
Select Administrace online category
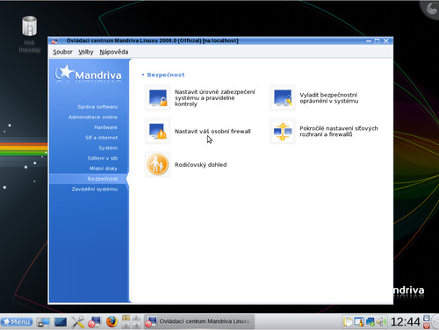93,117
